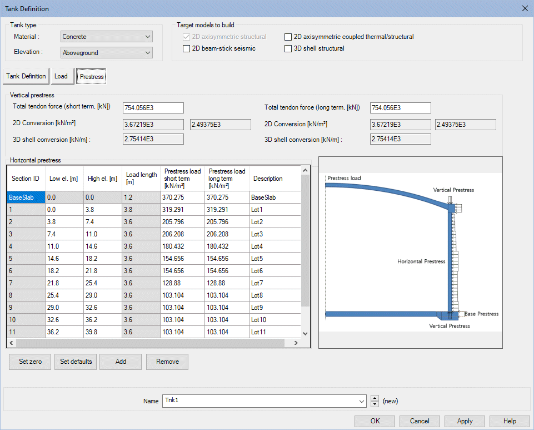The height and width of the screenshot is (430, 534).
Task: Click the Apply button
Action: (x=464, y=421)
